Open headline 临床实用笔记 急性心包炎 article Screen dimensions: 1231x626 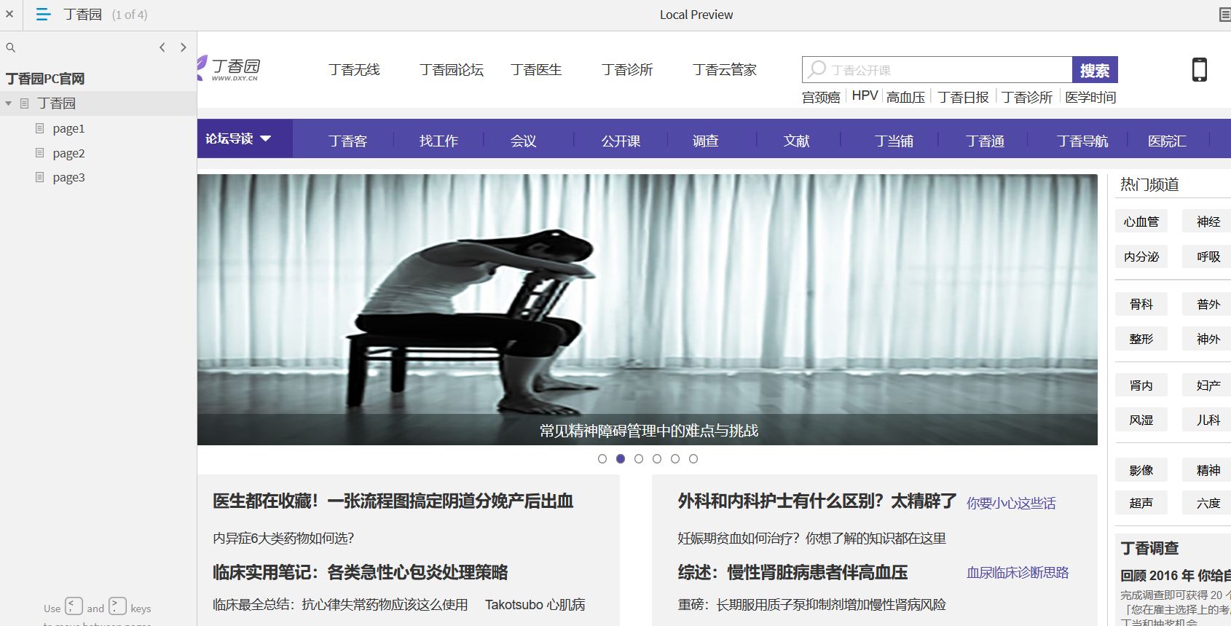coord(361,573)
